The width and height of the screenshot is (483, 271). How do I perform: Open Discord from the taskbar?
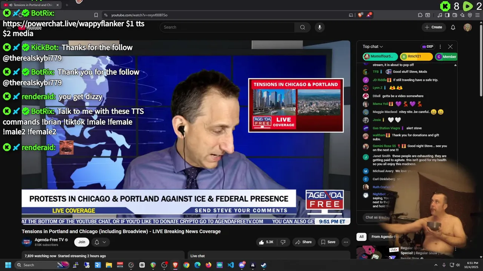[x=242, y=265]
